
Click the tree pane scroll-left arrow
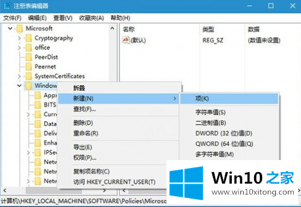coord(5,190)
